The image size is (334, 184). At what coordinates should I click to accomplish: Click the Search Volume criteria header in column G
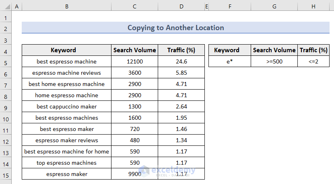[x=274, y=50]
